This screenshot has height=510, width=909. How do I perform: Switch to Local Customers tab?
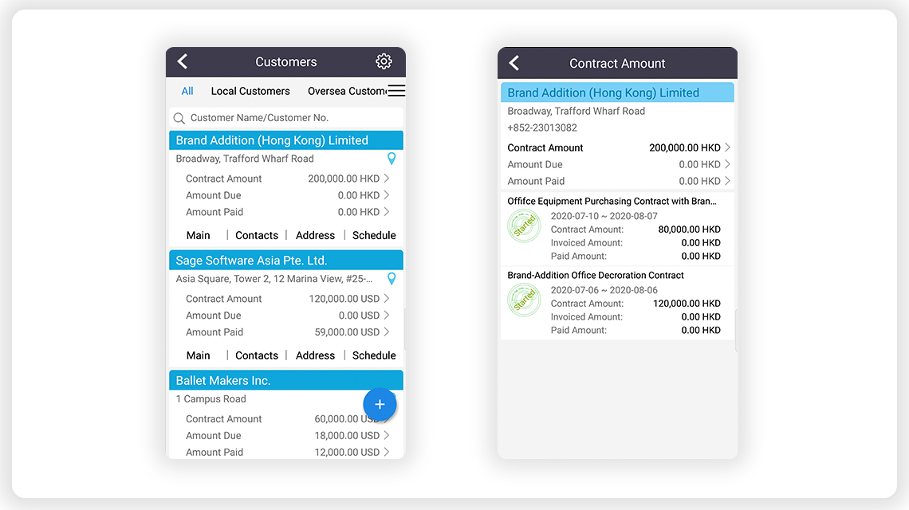250,91
